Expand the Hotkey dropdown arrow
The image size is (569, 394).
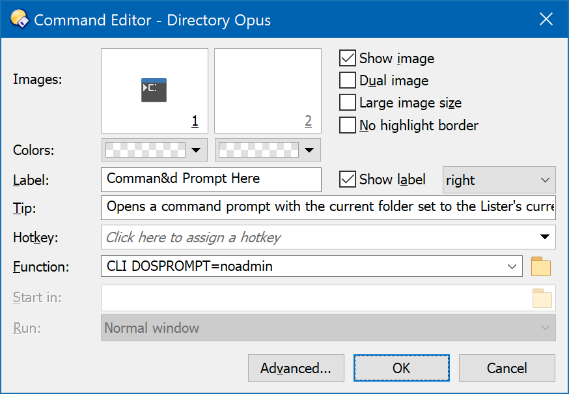tap(544, 237)
